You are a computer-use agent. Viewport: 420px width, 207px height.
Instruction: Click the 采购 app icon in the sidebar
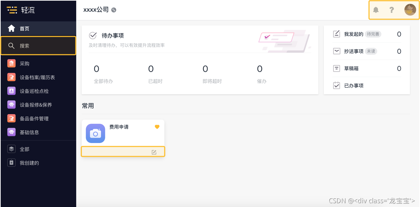11,64
